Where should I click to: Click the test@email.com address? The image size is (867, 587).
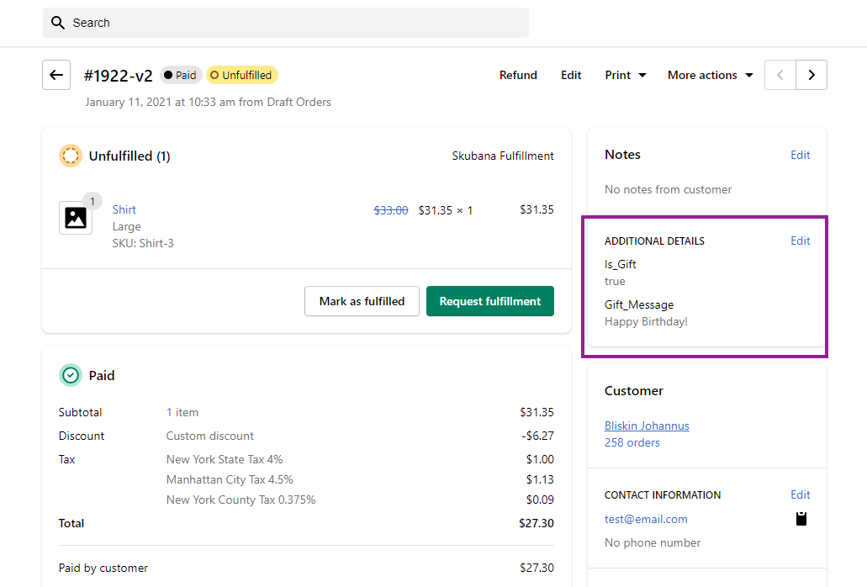coord(646,519)
